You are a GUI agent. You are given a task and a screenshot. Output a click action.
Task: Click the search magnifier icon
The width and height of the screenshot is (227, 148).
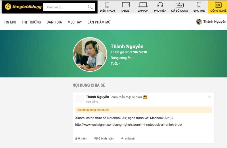coord(90,7)
